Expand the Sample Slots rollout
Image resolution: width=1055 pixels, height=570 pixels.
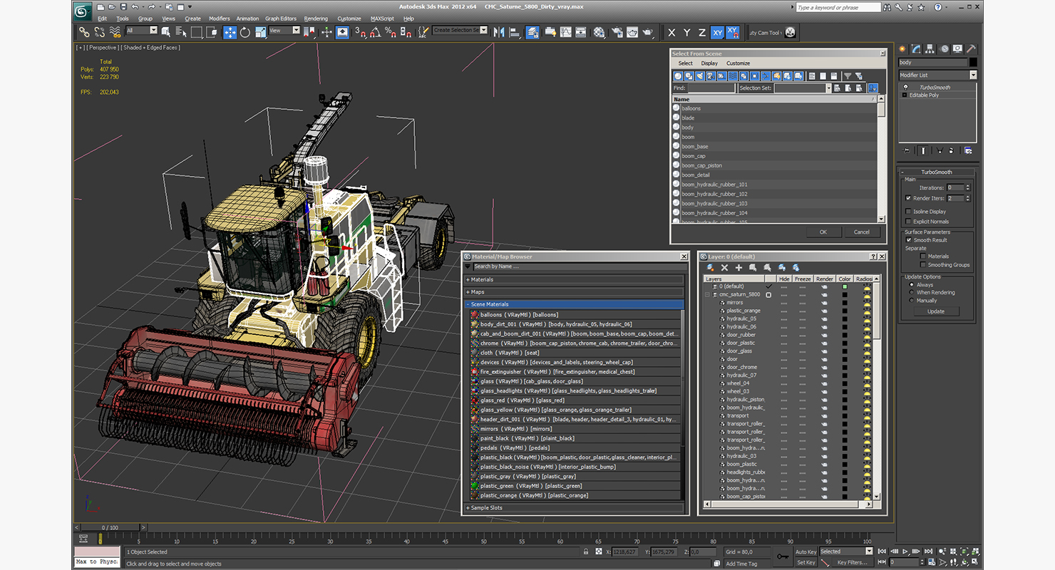[x=487, y=508]
